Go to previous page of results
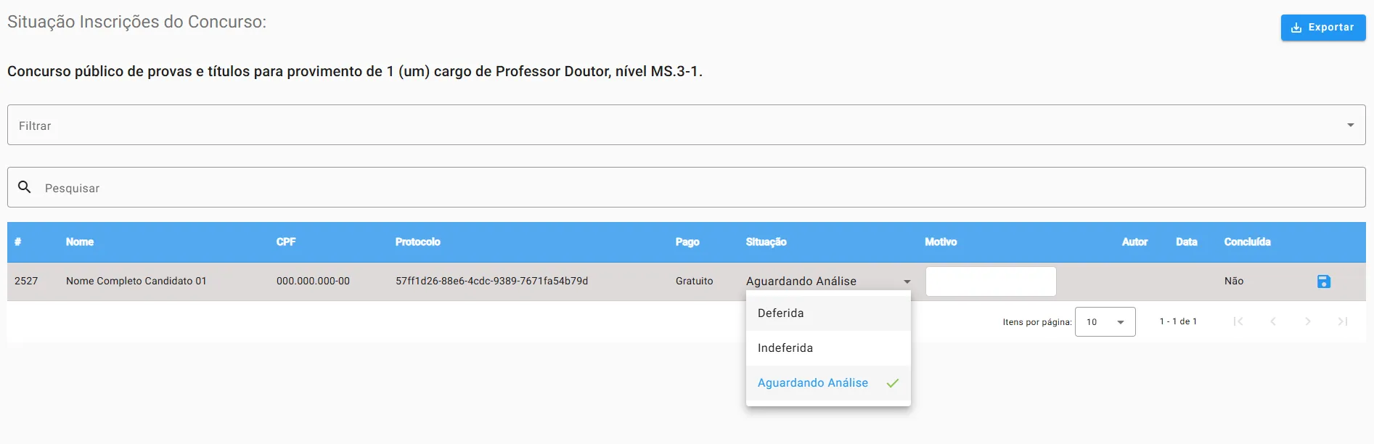Image resolution: width=1374 pixels, height=444 pixels. click(x=1273, y=321)
